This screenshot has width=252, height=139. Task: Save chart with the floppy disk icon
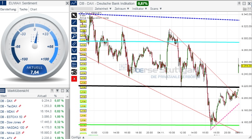coord(249,9)
